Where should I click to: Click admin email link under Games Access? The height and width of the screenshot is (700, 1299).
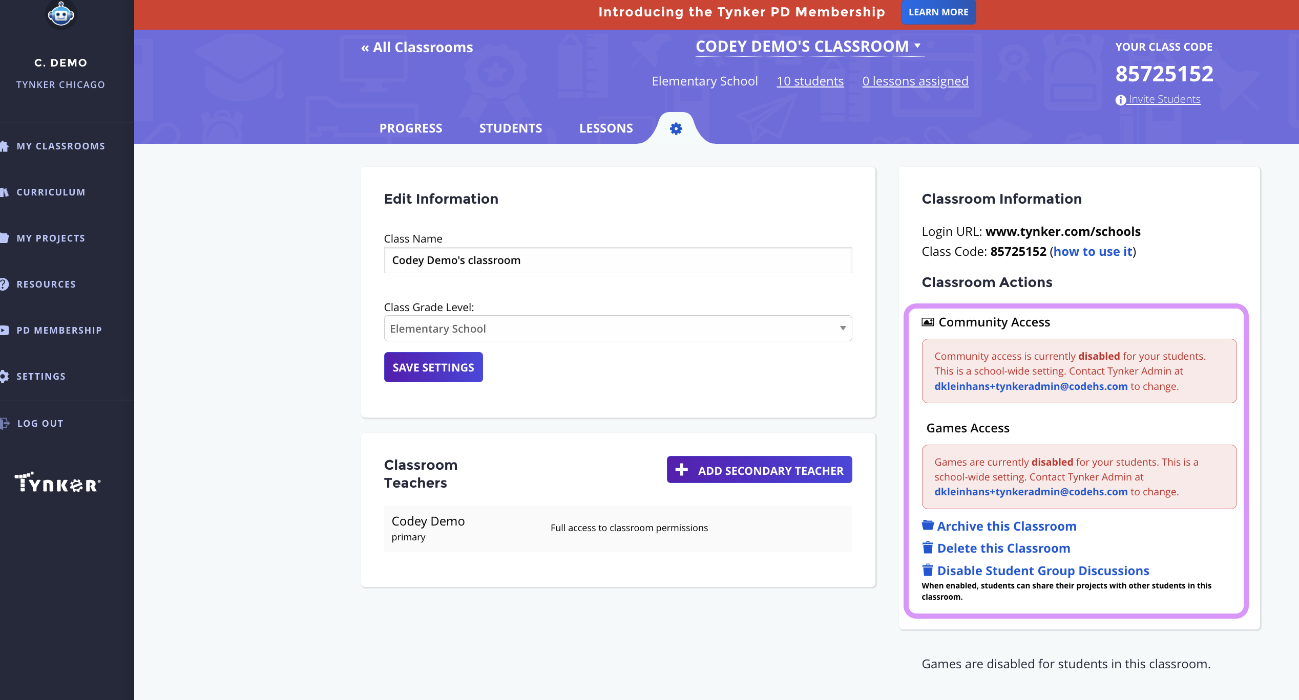1031,492
